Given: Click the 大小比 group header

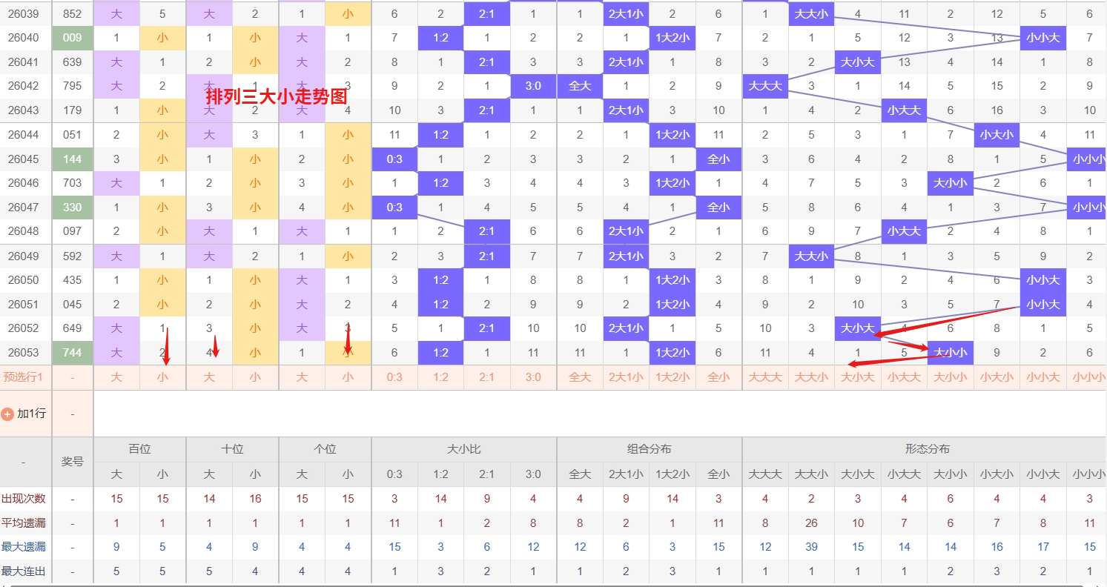Looking at the screenshot, I should [x=463, y=448].
